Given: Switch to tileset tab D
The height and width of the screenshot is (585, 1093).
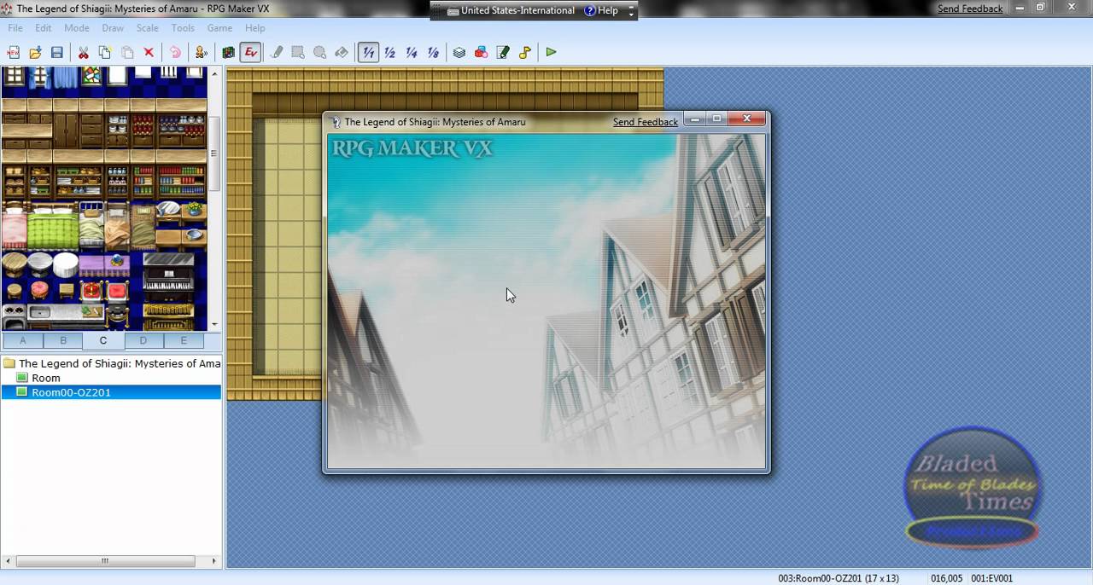Looking at the screenshot, I should [143, 340].
